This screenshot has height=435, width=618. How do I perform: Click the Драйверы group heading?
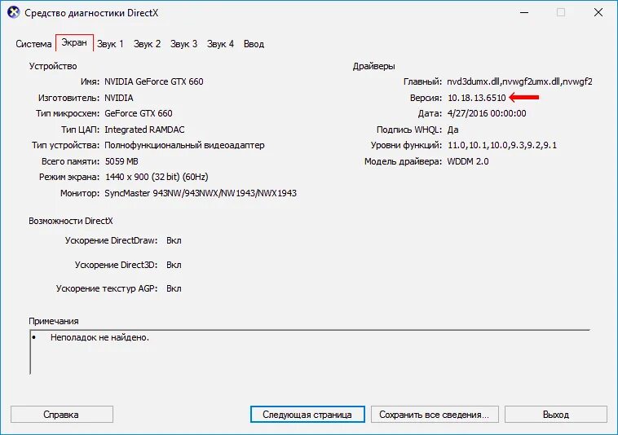click(x=373, y=66)
